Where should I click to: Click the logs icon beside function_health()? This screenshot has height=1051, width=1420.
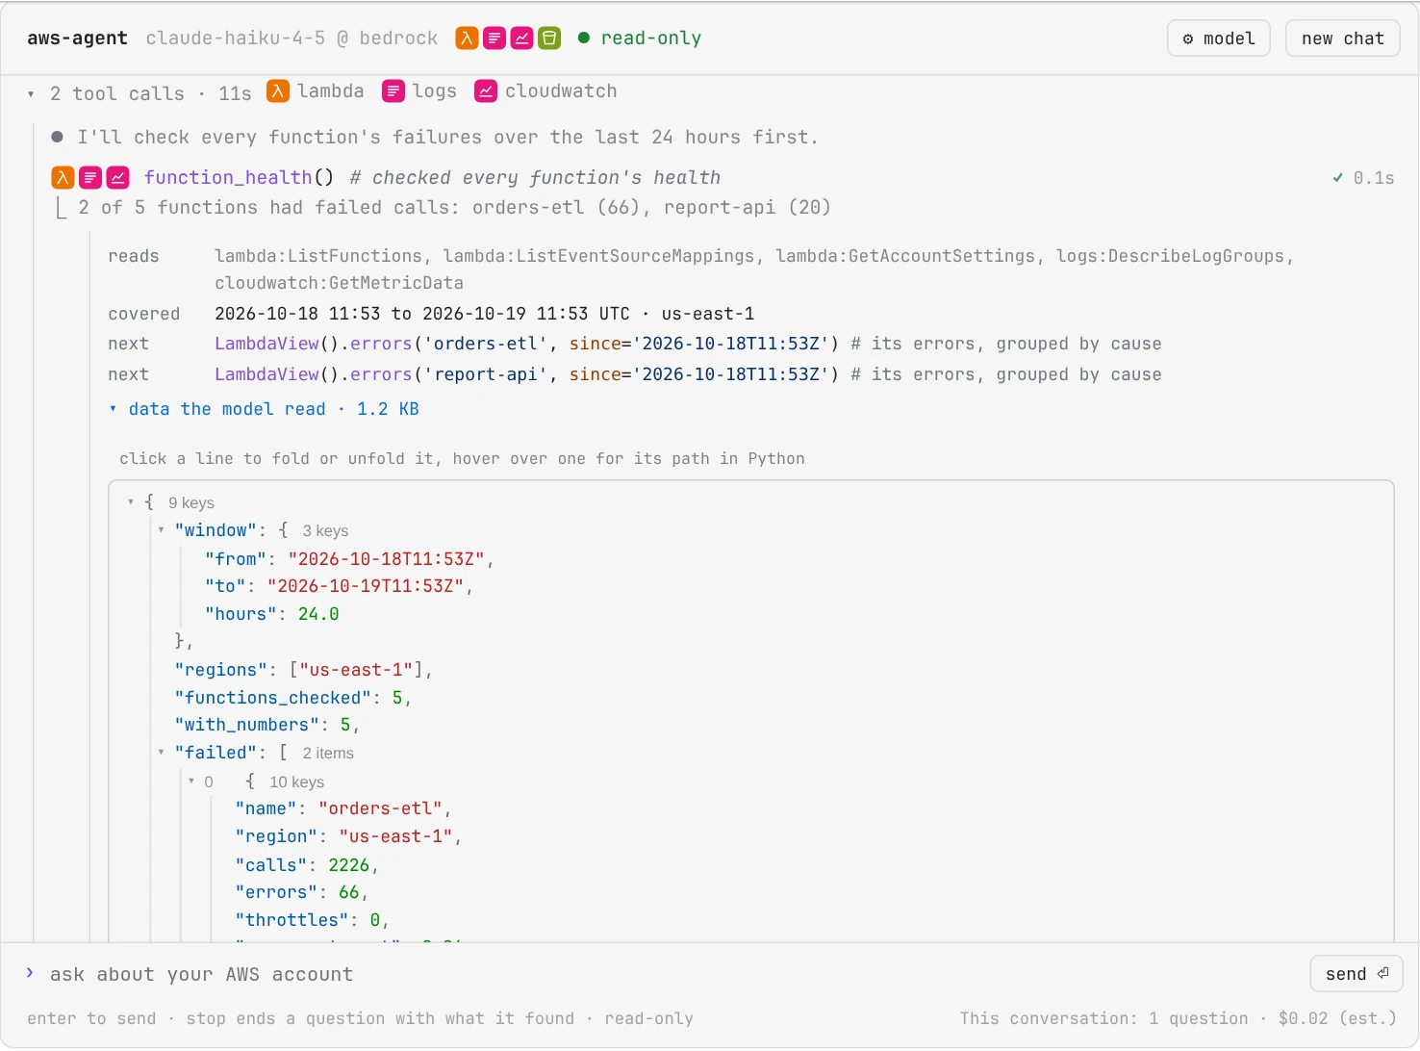pos(90,177)
